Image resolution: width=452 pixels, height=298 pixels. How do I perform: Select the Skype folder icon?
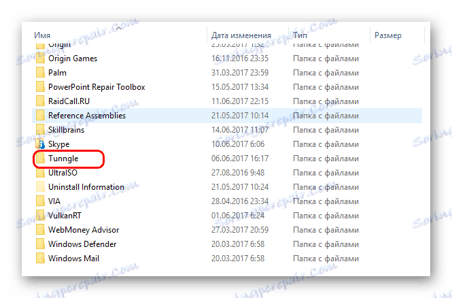[40, 144]
